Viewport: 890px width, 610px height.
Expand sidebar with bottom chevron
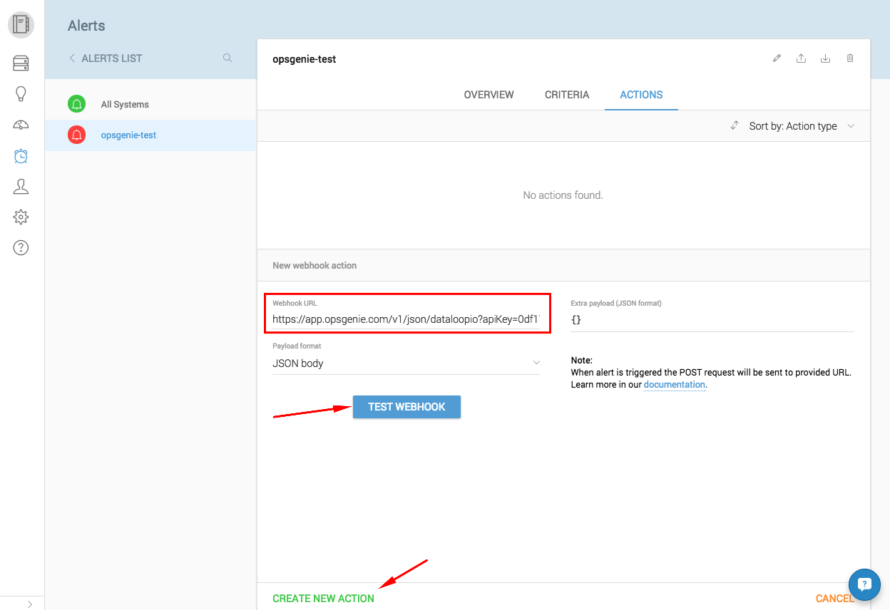pos(30,604)
